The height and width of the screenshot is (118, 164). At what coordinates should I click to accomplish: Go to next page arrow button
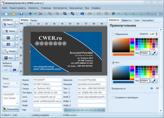coord(14,70)
